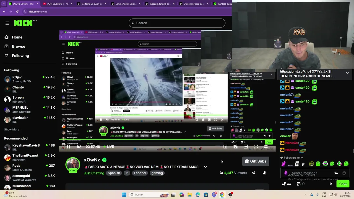Open 7TV emote menu in chat input

(336, 173)
